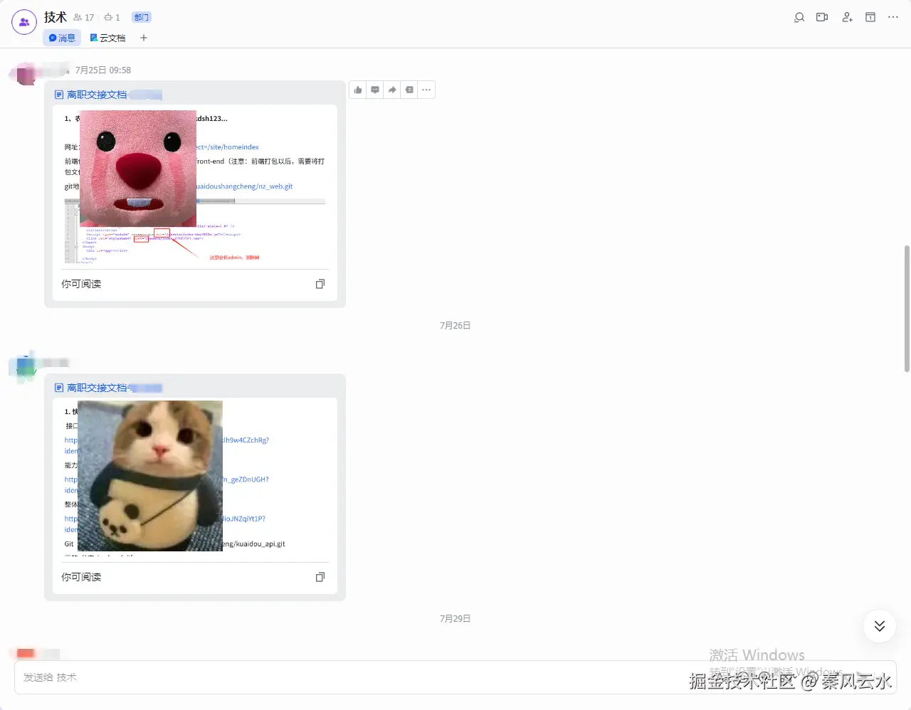The image size is (911, 710).
Task: Open the comment icon on the message toolbar
Action: click(x=375, y=90)
